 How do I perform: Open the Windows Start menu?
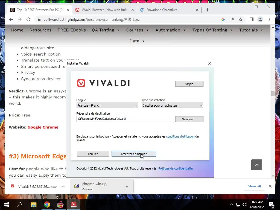(x=7, y=205)
